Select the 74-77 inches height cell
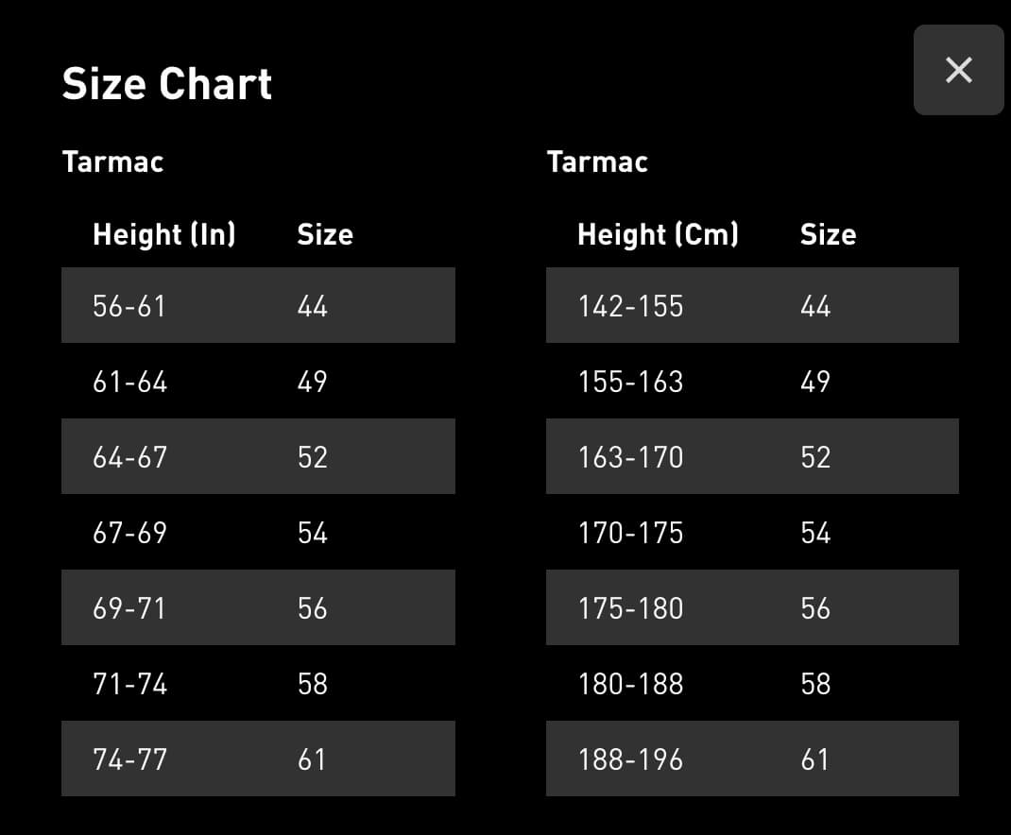The height and width of the screenshot is (835, 1011). pos(129,759)
